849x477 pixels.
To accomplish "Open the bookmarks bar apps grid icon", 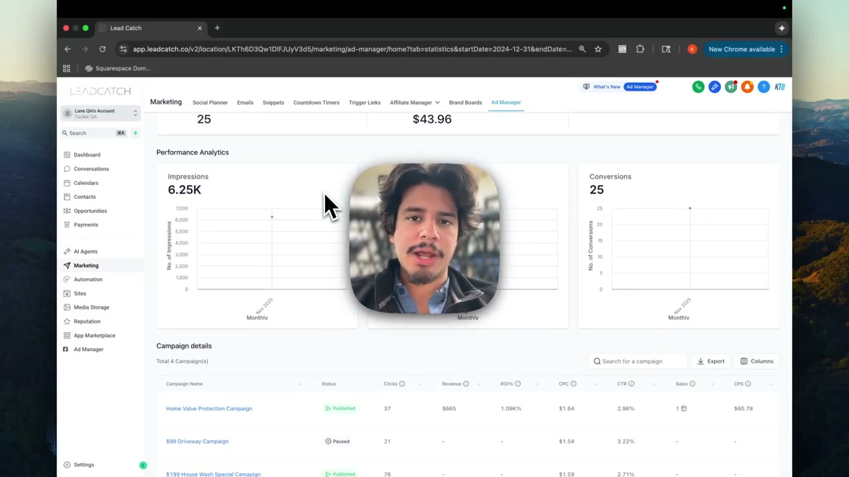I will click(66, 68).
